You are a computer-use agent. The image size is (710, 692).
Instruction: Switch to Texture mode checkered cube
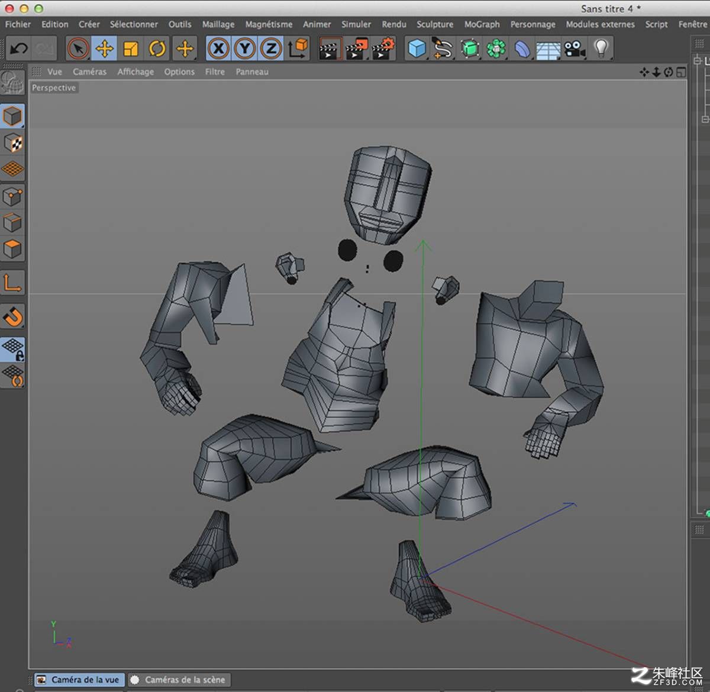(x=12, y=143)
